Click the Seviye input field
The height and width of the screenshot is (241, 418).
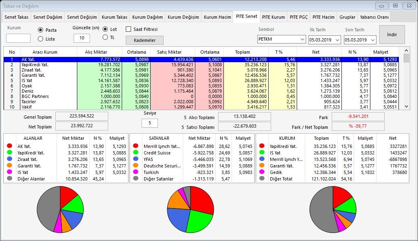tap(149, 123)
